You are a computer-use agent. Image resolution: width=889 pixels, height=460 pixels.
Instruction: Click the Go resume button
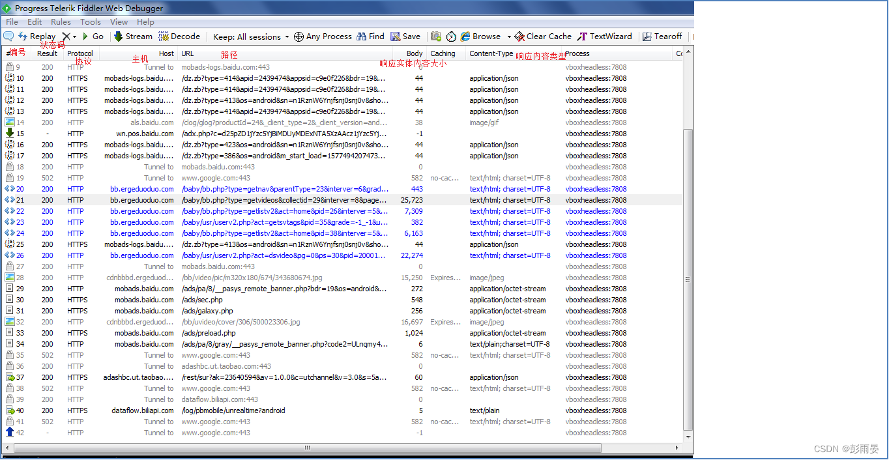(x=93, y=36)
